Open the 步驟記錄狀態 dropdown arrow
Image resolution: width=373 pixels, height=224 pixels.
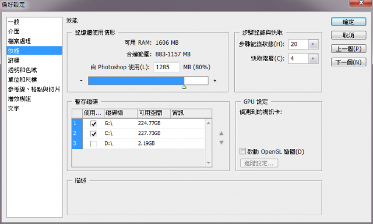314,44
